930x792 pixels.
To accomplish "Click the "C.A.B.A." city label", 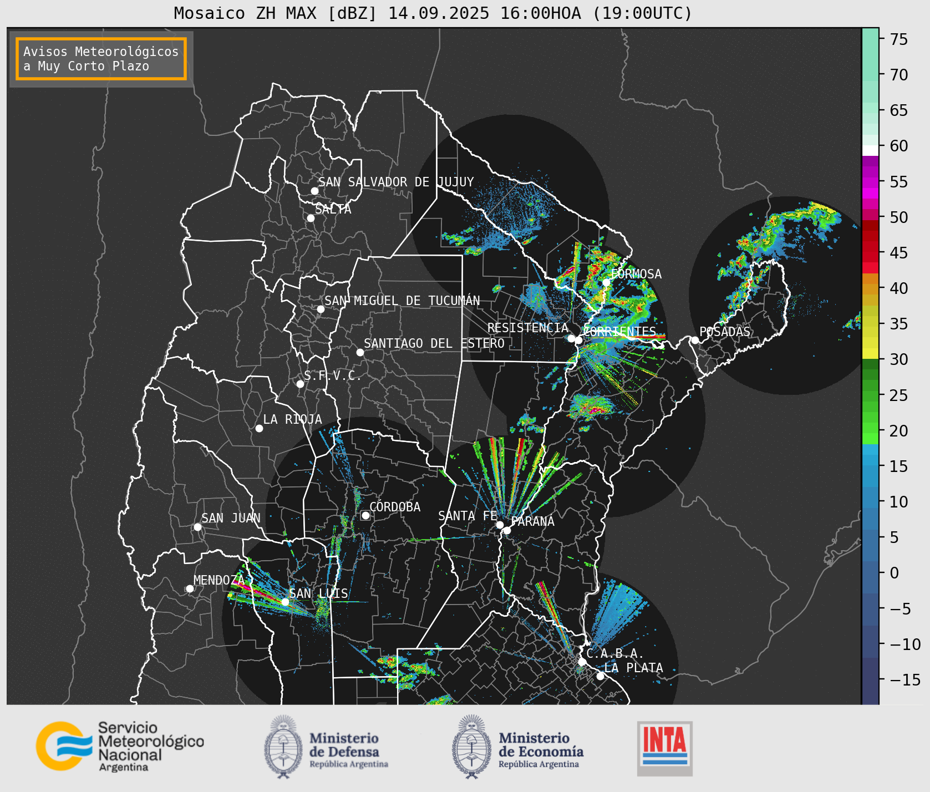I will point(615,653).
